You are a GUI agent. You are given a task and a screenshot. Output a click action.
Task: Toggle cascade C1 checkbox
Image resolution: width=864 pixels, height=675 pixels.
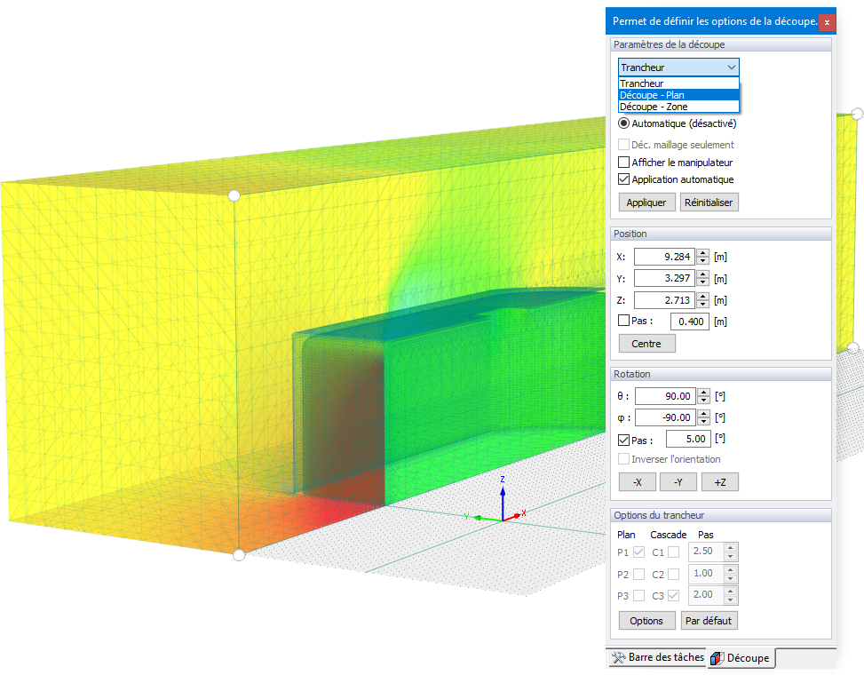click(x=673, y=552)
